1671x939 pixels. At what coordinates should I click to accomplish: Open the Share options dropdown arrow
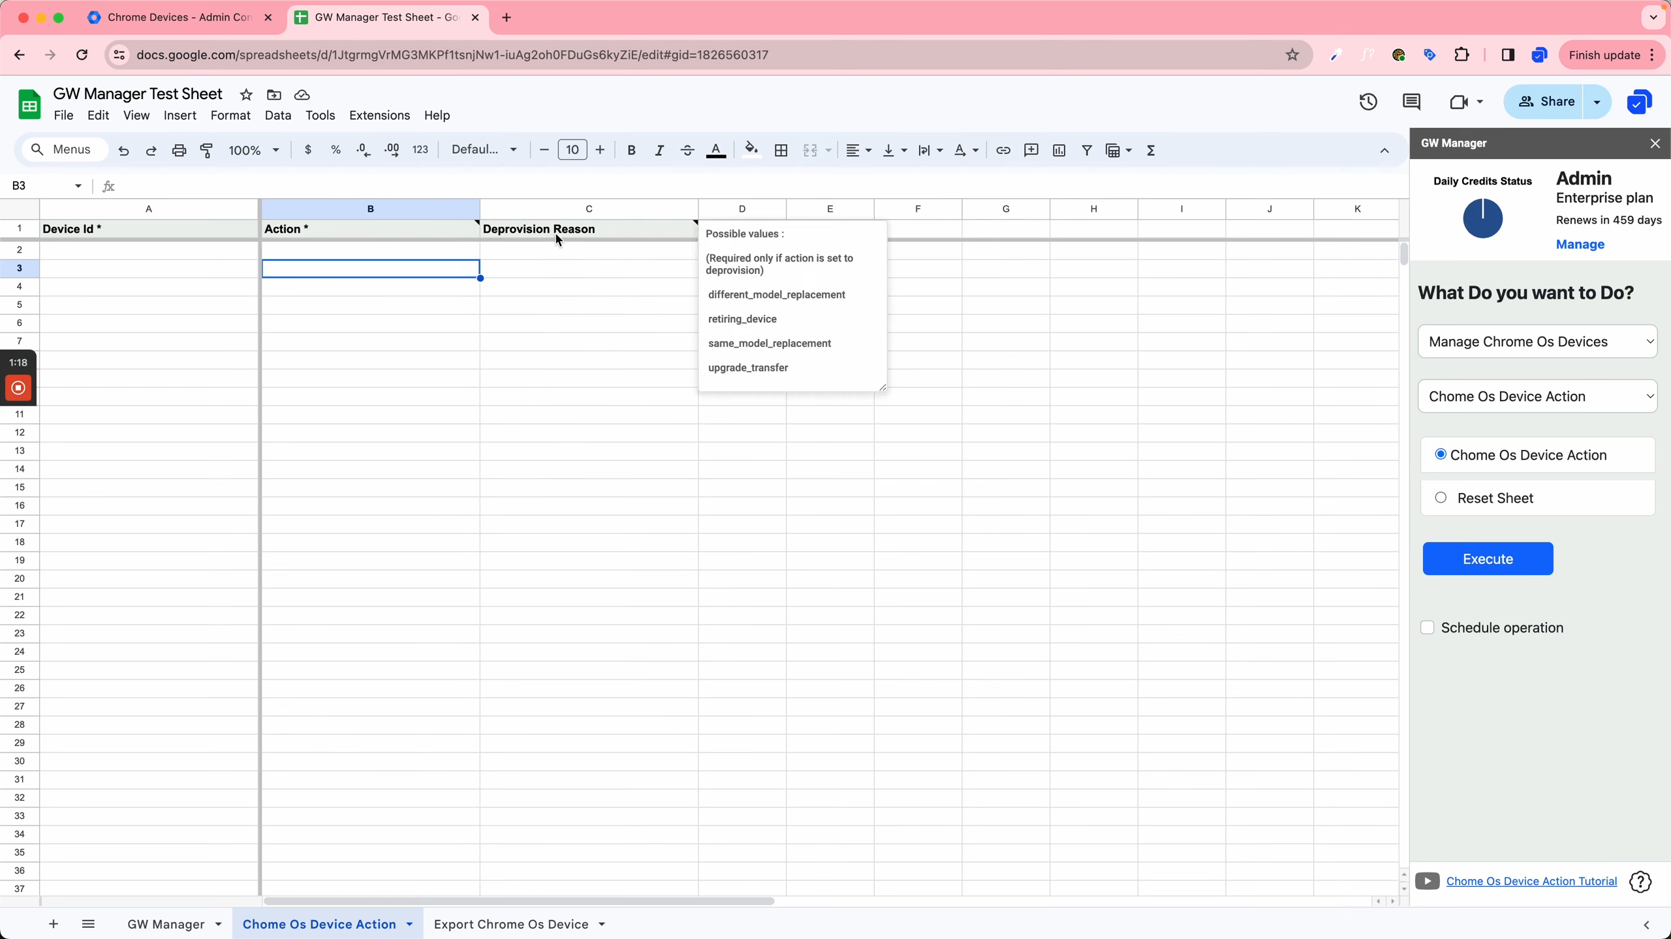pos(1597,102)
